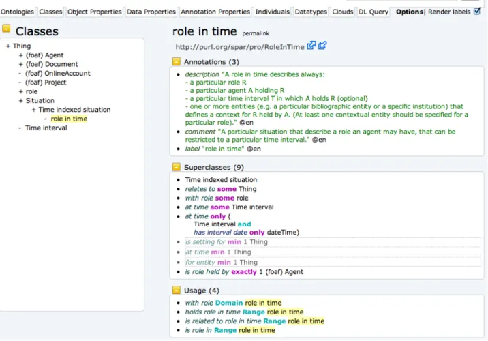The width and height of the screenshot is (488, 341).
Task: Collapse the Superclasses section yellow icon
Action: 176,167
